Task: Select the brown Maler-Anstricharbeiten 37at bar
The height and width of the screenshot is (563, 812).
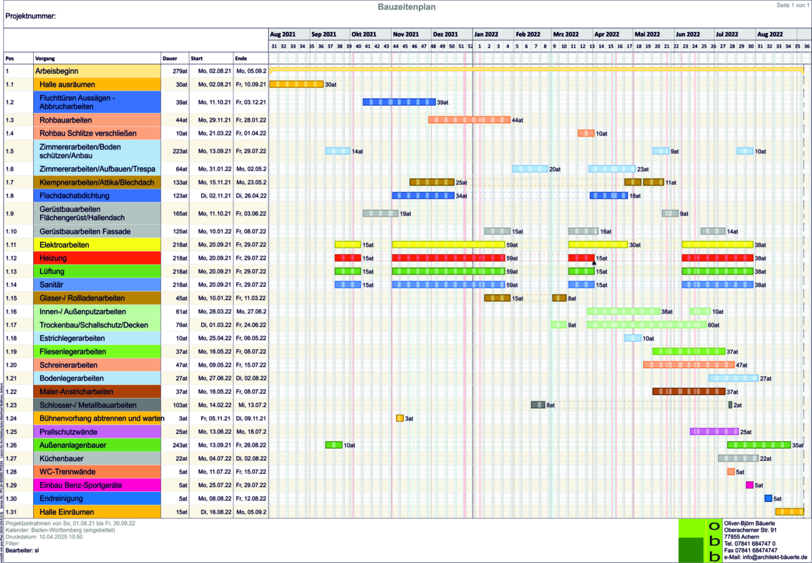Action: pos(689,392)
